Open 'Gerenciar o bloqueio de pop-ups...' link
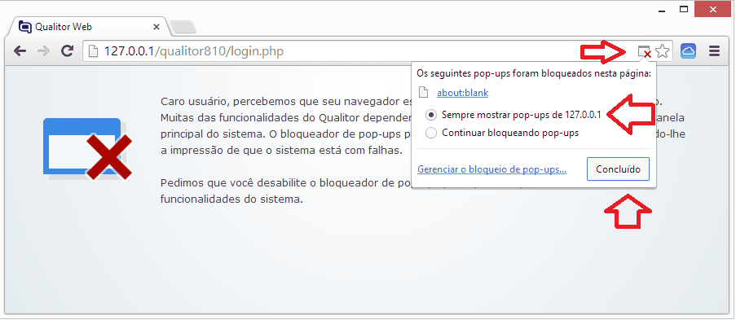This screenshot has height=320, width=736. pos(492,169)
